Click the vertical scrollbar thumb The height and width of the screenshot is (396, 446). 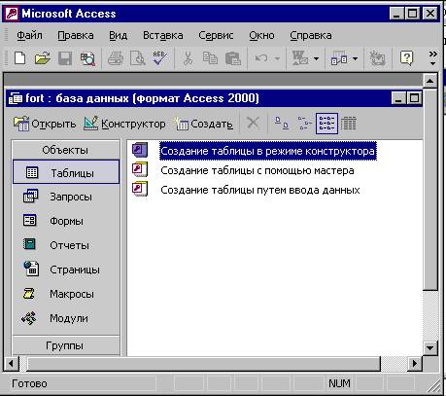(429, 189)
